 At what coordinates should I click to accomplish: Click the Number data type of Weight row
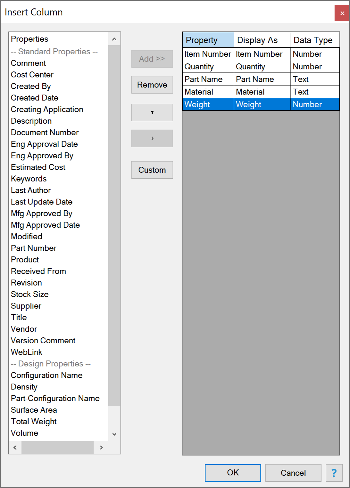pyautogui.click(x=315, y=104)
